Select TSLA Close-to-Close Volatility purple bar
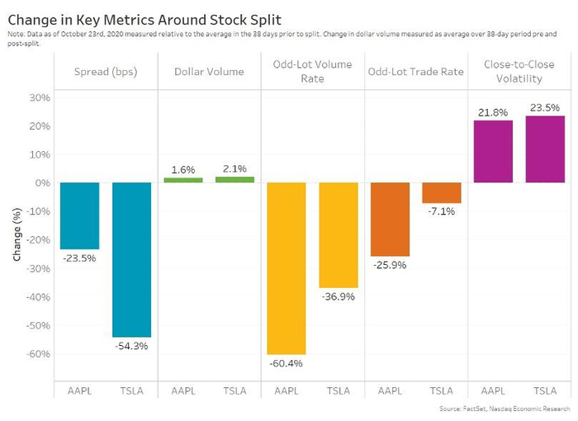Screen dimensions: 578x421 545,149
